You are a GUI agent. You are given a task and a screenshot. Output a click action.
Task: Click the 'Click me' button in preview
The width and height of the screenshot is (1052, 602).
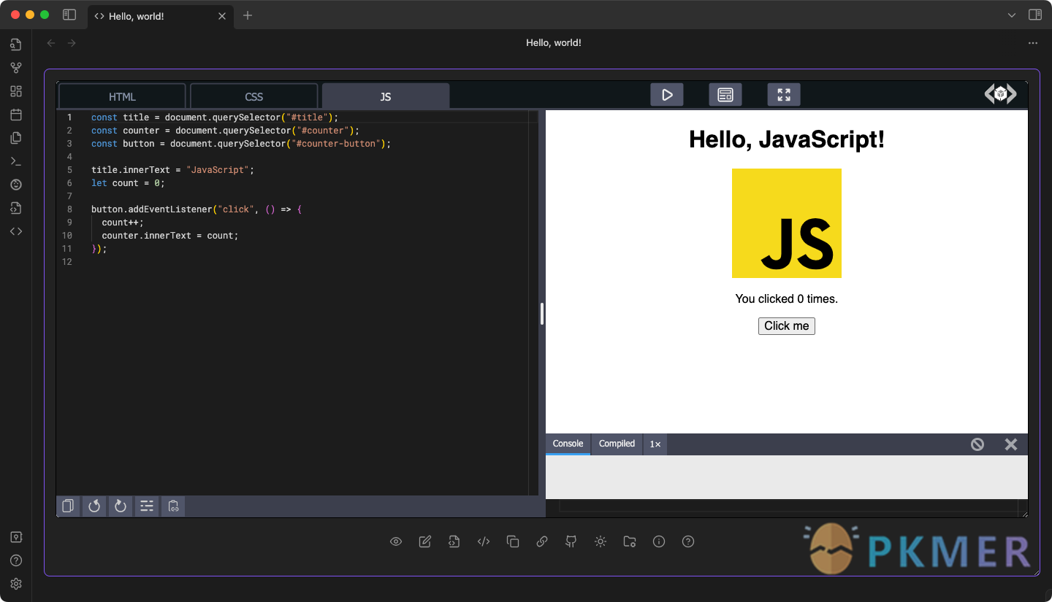point(787,326)
